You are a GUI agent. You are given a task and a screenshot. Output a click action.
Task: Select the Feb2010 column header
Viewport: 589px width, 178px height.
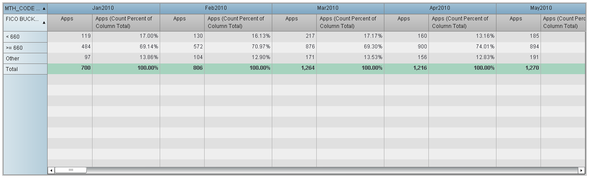(x=216, y=8)
